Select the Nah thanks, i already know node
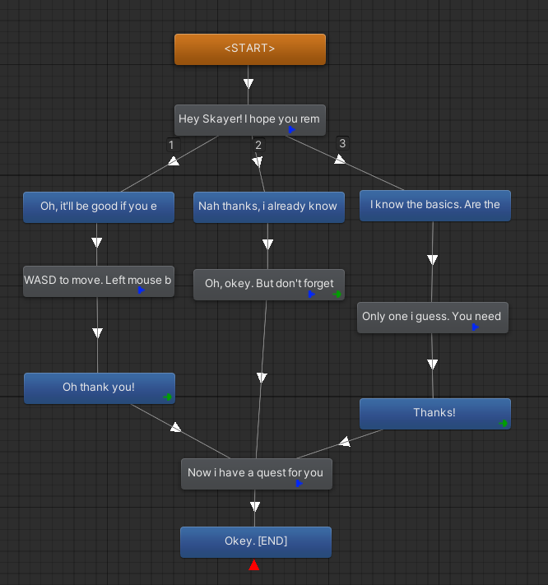The height and width of the screenshot is (585, 548). [x=267, y=206]
